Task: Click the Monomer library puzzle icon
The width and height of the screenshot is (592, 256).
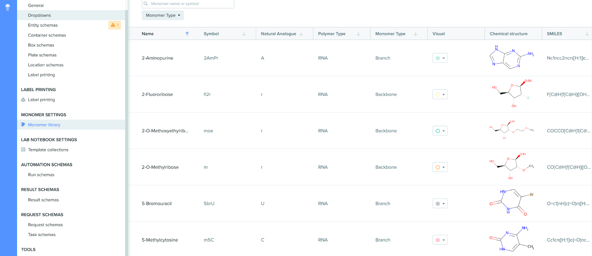Action: click(x=23, y=125)
